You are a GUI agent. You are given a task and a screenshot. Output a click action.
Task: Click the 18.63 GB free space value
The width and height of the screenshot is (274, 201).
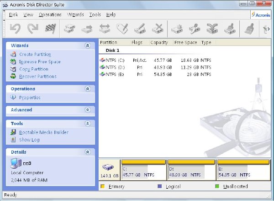190,60
